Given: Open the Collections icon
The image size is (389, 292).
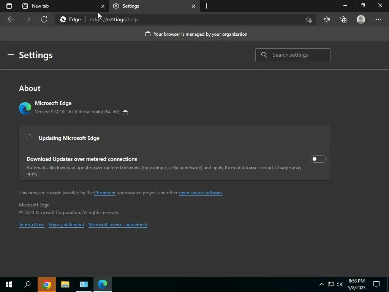Looking at the screenshot, I should pos(343,19).
